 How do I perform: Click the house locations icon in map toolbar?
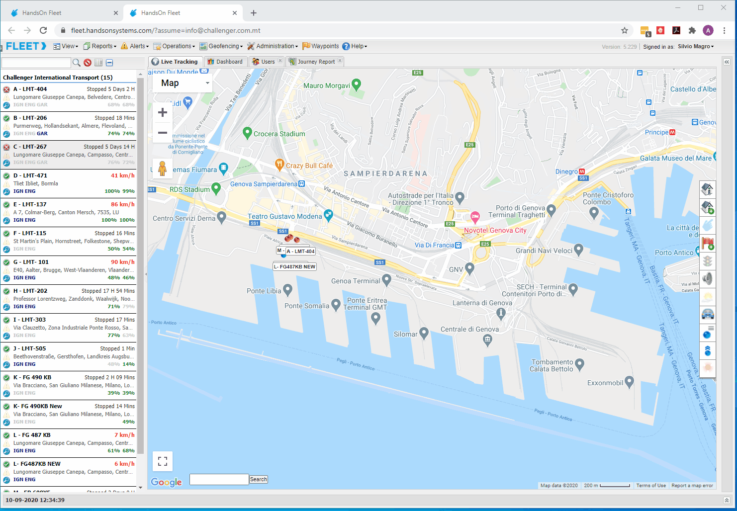[707, 189]
